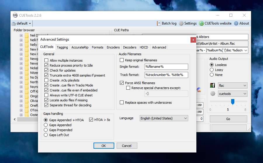263x163 pixels.
Task: Switch to the AccurateRip tab
Action: click(x=80, y=47)
